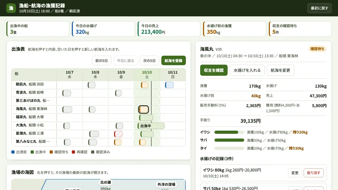
Task: Click the 売上 47,300円 value
Action: (318, 96)
